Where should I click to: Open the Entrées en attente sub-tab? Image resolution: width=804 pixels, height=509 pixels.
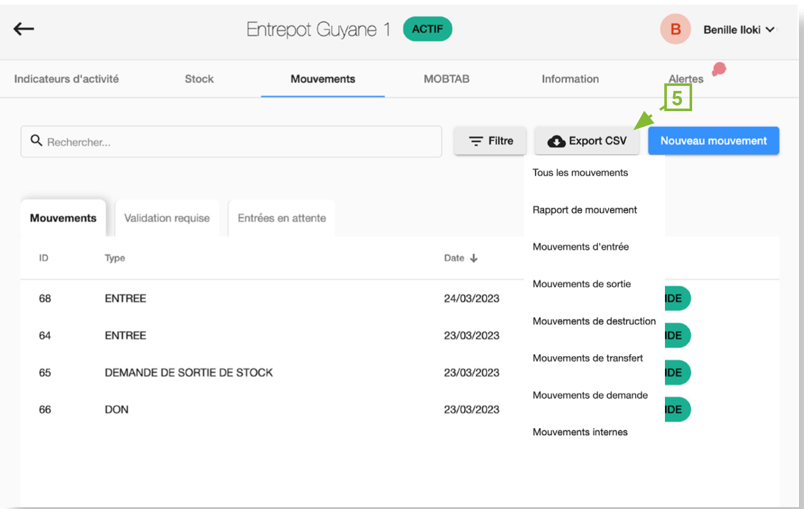point(282,218)
